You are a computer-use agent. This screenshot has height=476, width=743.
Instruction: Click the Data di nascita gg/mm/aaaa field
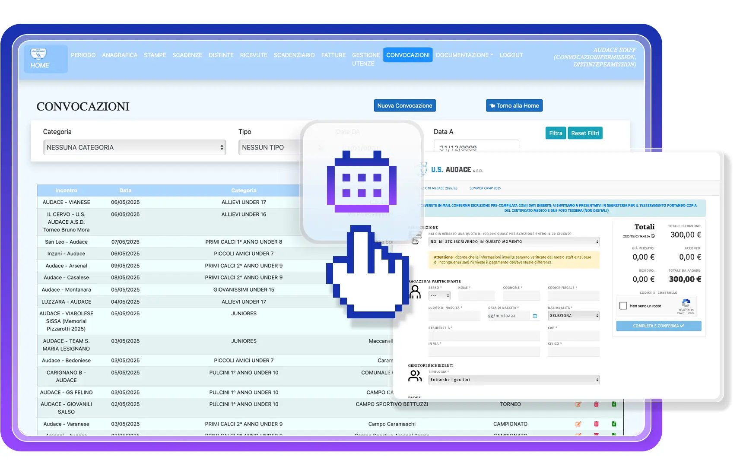point(509,316)
